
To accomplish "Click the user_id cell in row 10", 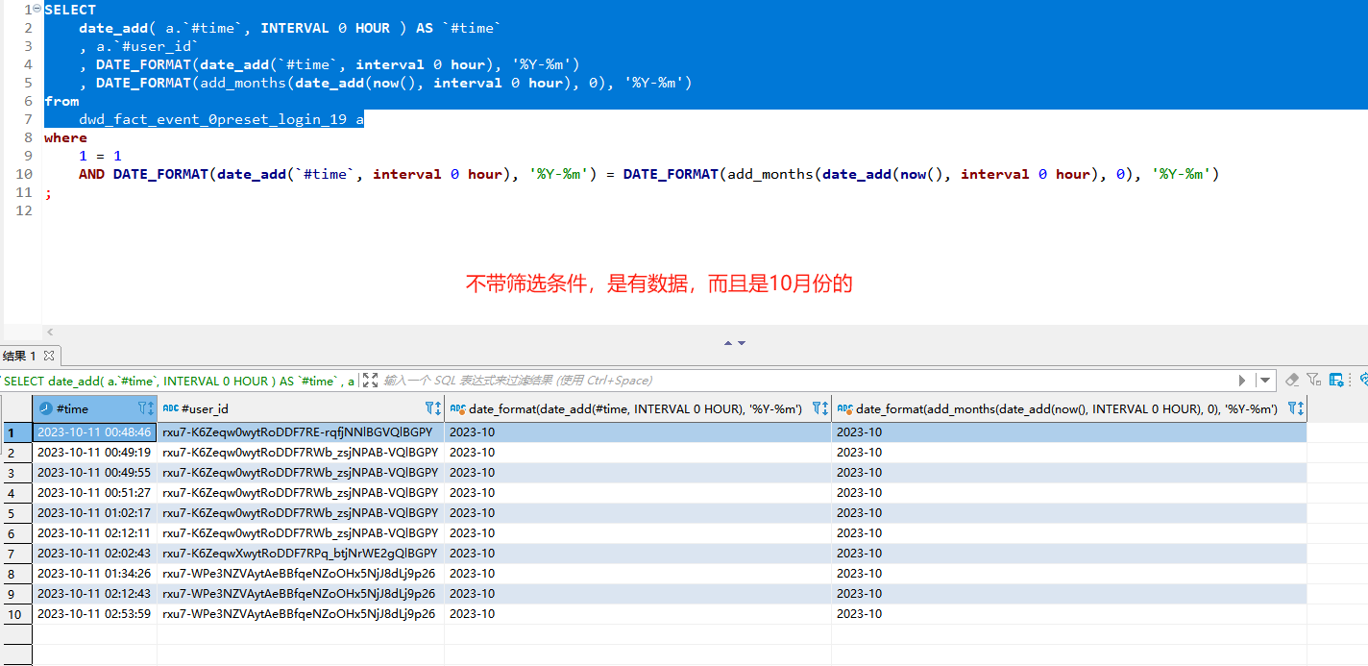I will [x=299, y=614].
